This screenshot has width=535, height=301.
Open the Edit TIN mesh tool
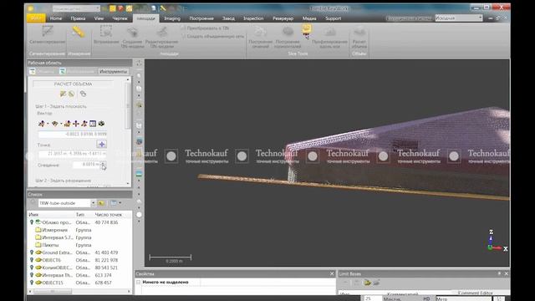pos(161,37)
